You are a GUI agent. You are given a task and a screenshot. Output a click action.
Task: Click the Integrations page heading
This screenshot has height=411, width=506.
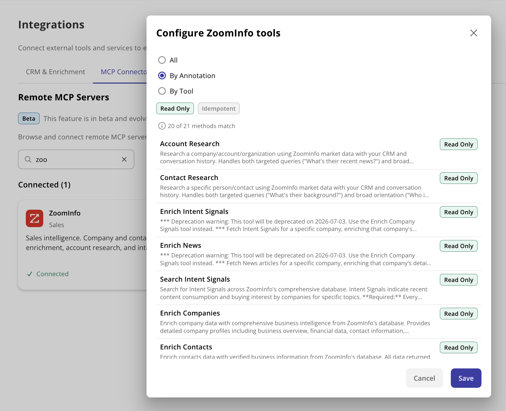[51, 25]
